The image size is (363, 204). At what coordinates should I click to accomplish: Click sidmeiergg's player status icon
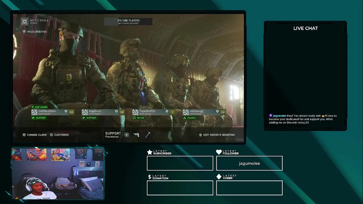pyautogui.click(x=217, y=111)
